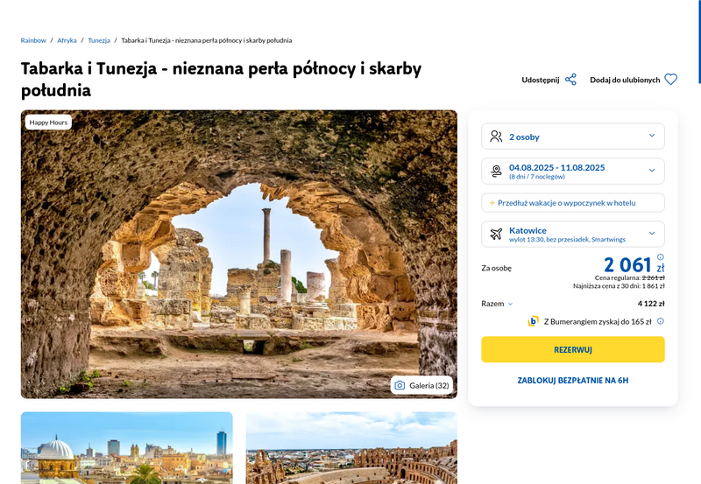701x484 pixels.
Task: Open the Katowice departure airport dropdown
Action: point(573,234)
